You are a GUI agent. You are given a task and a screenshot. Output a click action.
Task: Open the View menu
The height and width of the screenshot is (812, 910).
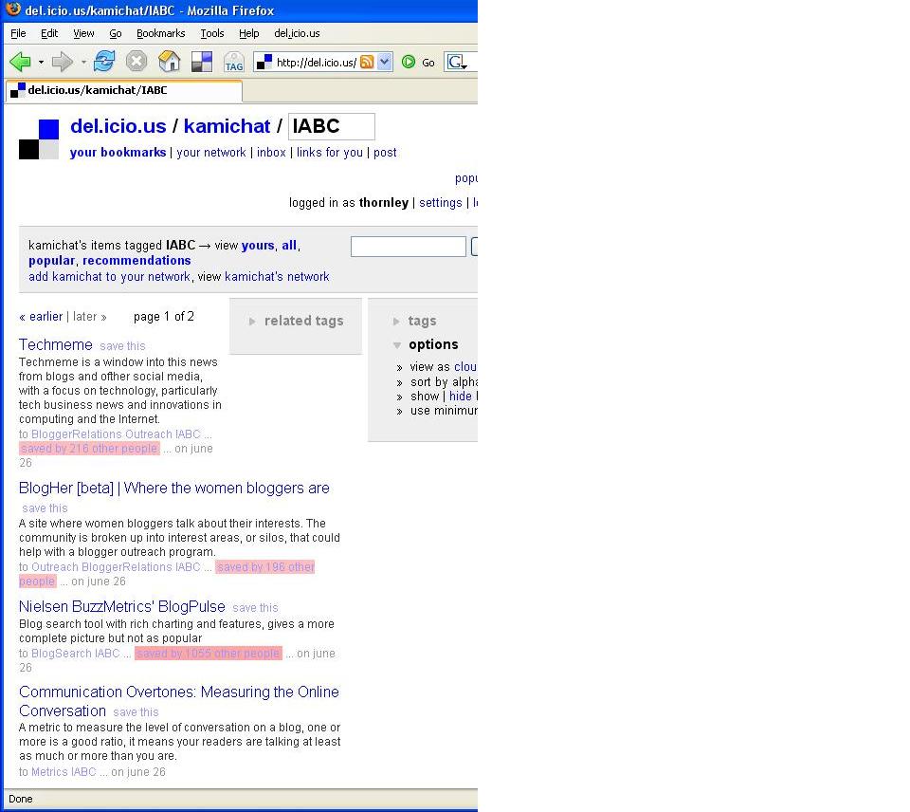click(83, 33)
